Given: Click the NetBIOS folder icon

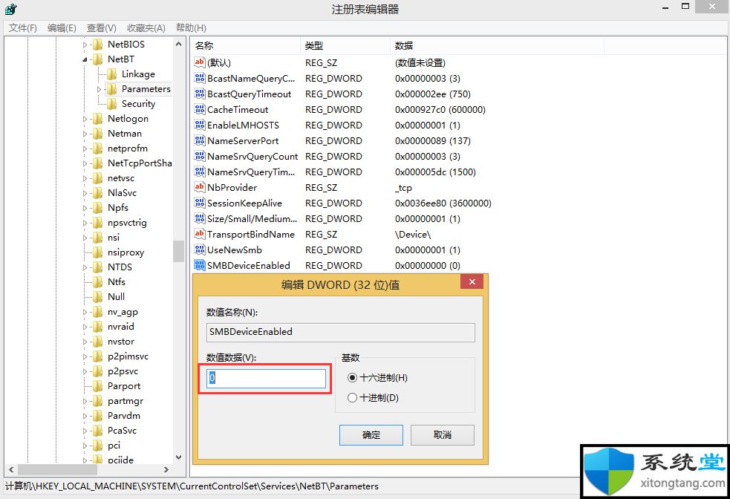Looking at the screenshot, I should click(98, 45).
